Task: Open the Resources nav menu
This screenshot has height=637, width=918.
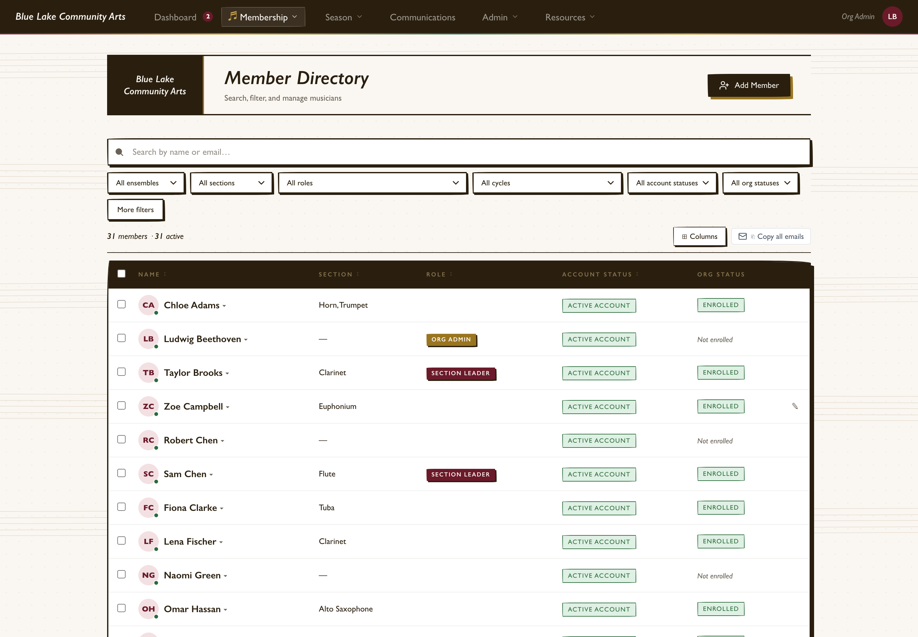Action: [570, 17]
